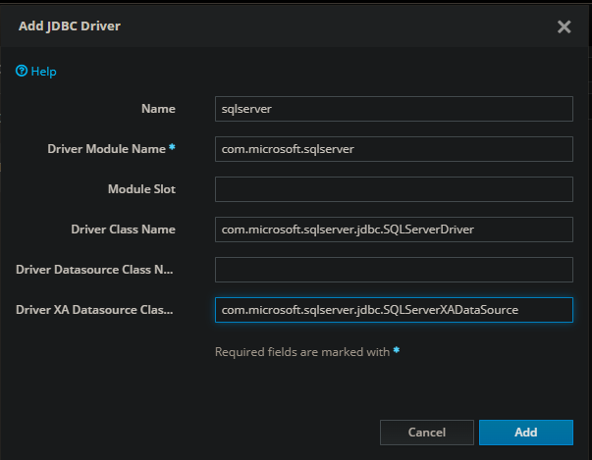Screen dimensions: 592x460
Task: Click the required fields note text
Action: coord(302,352)
